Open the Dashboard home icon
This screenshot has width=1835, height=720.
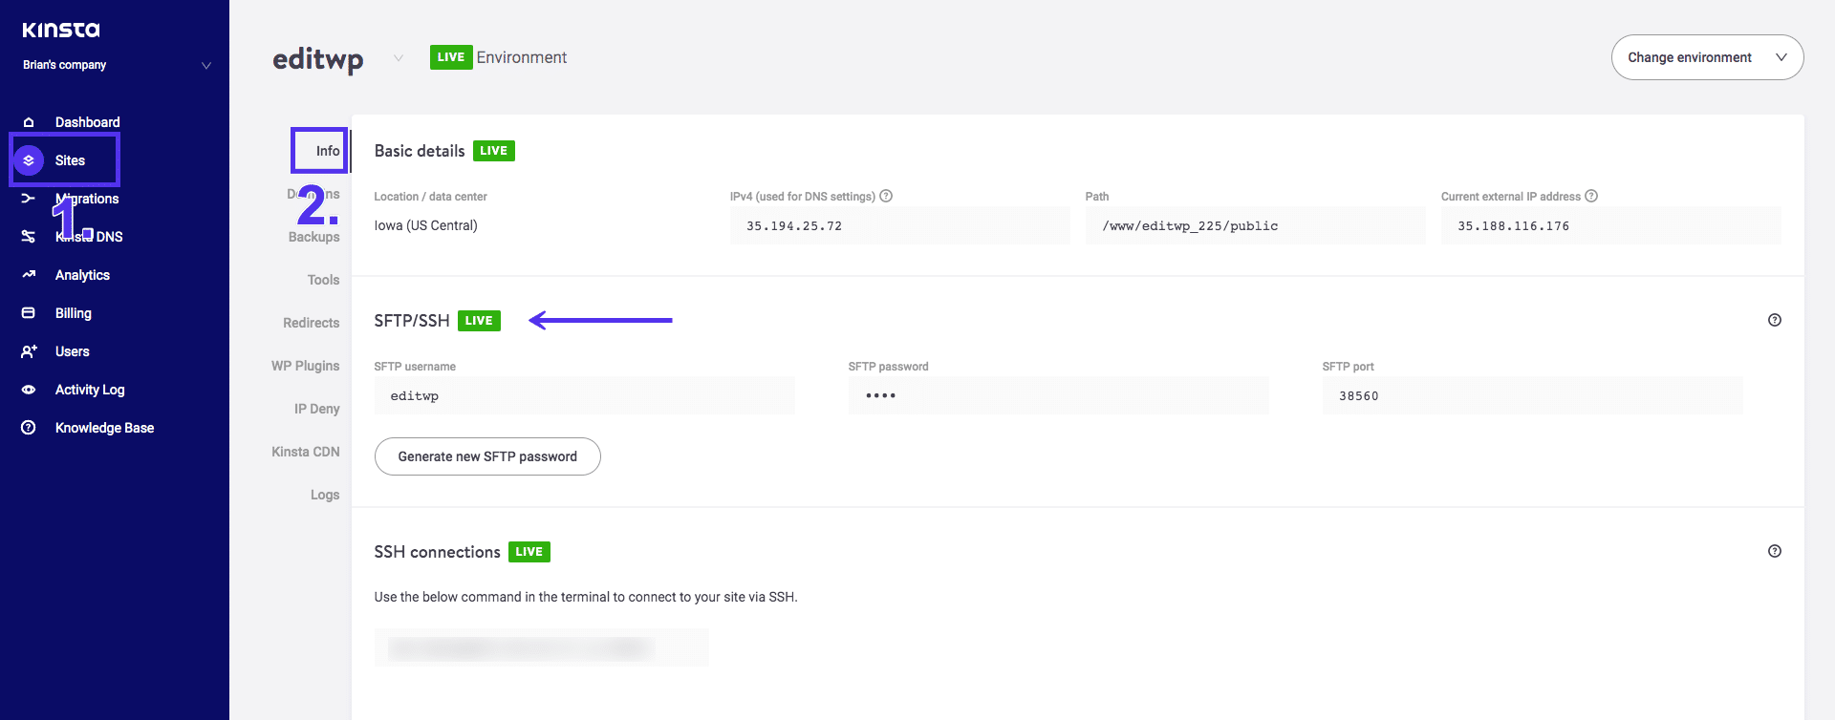click(29, 122)
